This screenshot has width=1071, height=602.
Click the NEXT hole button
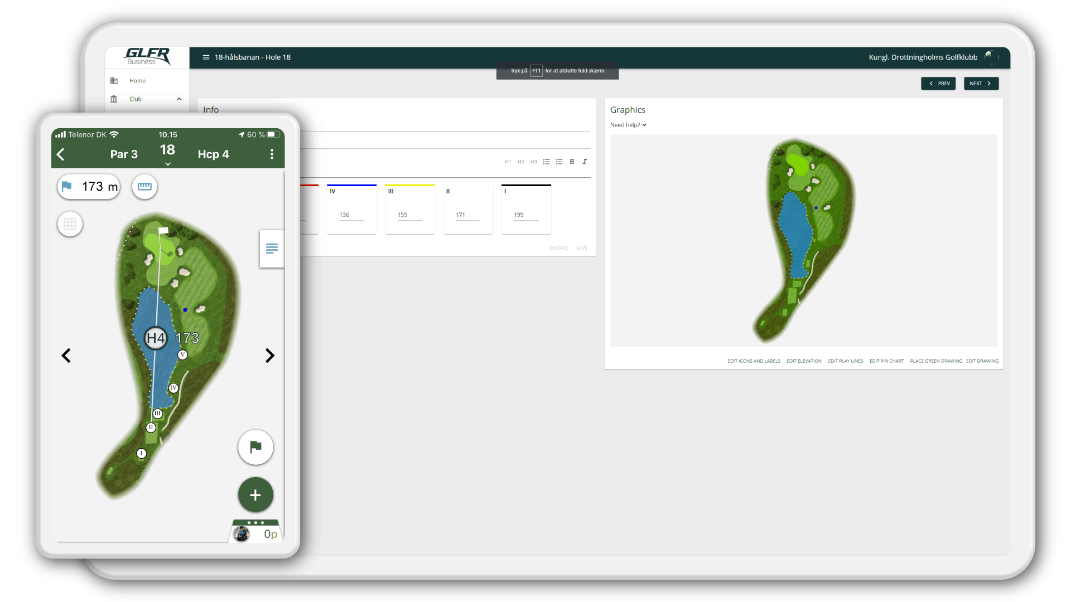pyautogui.click(x=981, y=84)
